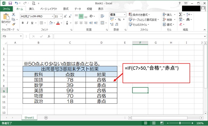Switch to Page Layout view in status bar
This screenshot has width=208, height=126.
154,123
